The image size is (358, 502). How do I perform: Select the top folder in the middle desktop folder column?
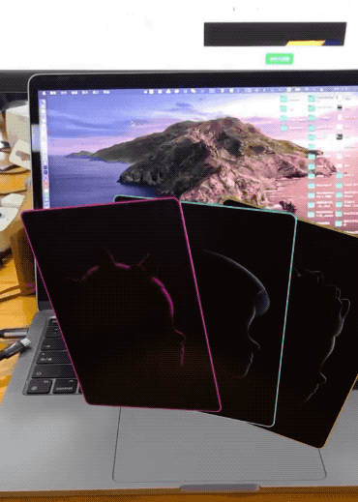coord(312,99)
